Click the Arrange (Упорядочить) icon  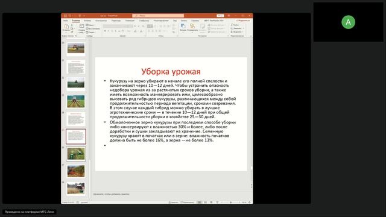[x=192, y=26]
